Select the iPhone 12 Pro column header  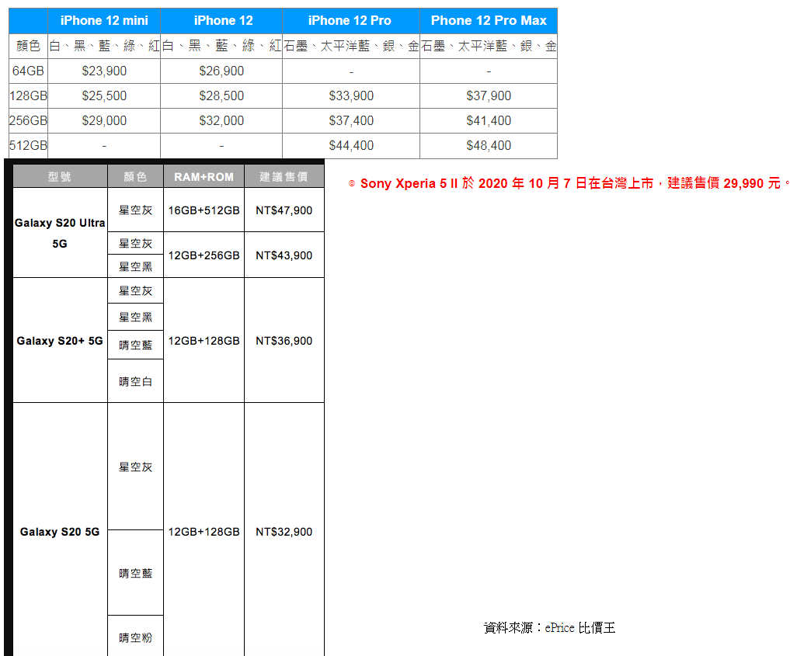coord(350,20)
